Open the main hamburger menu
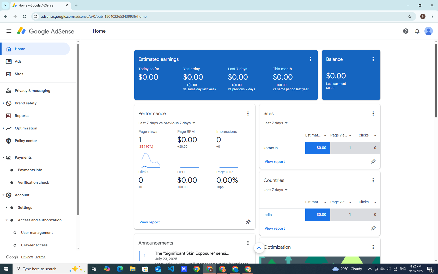Screen dimensions: 438x274 (9, 31)
